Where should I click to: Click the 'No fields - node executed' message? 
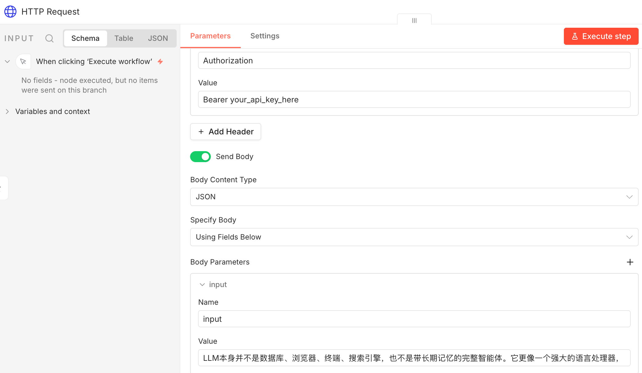point(89,85)
